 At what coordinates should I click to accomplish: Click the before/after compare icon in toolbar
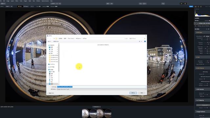point(112,4)
